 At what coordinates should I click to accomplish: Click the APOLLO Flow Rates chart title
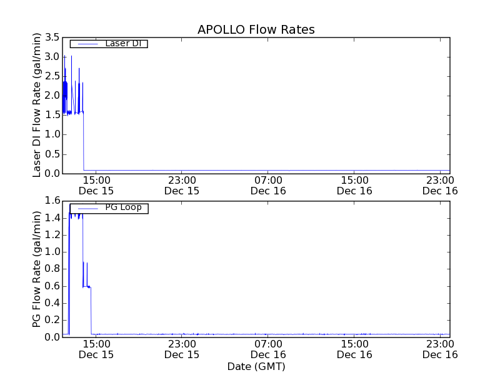tap(256, 29)
